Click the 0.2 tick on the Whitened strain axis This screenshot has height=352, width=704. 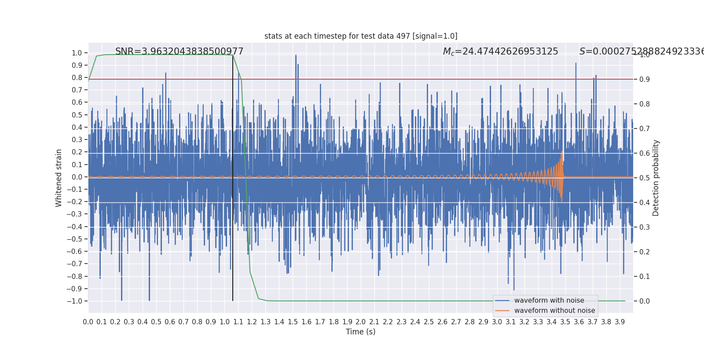[x=77, y=152]
